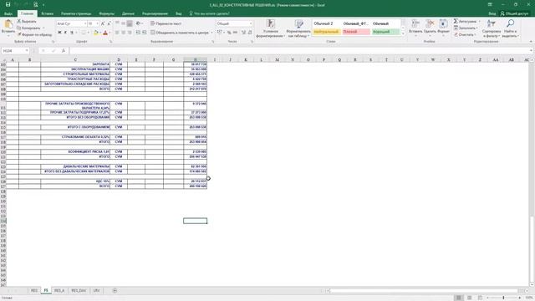This screenshot has height=301, width=535.
Task: Expand the AutoSum (Автосумма) dropdown arrow
Action: pos(479,21)
